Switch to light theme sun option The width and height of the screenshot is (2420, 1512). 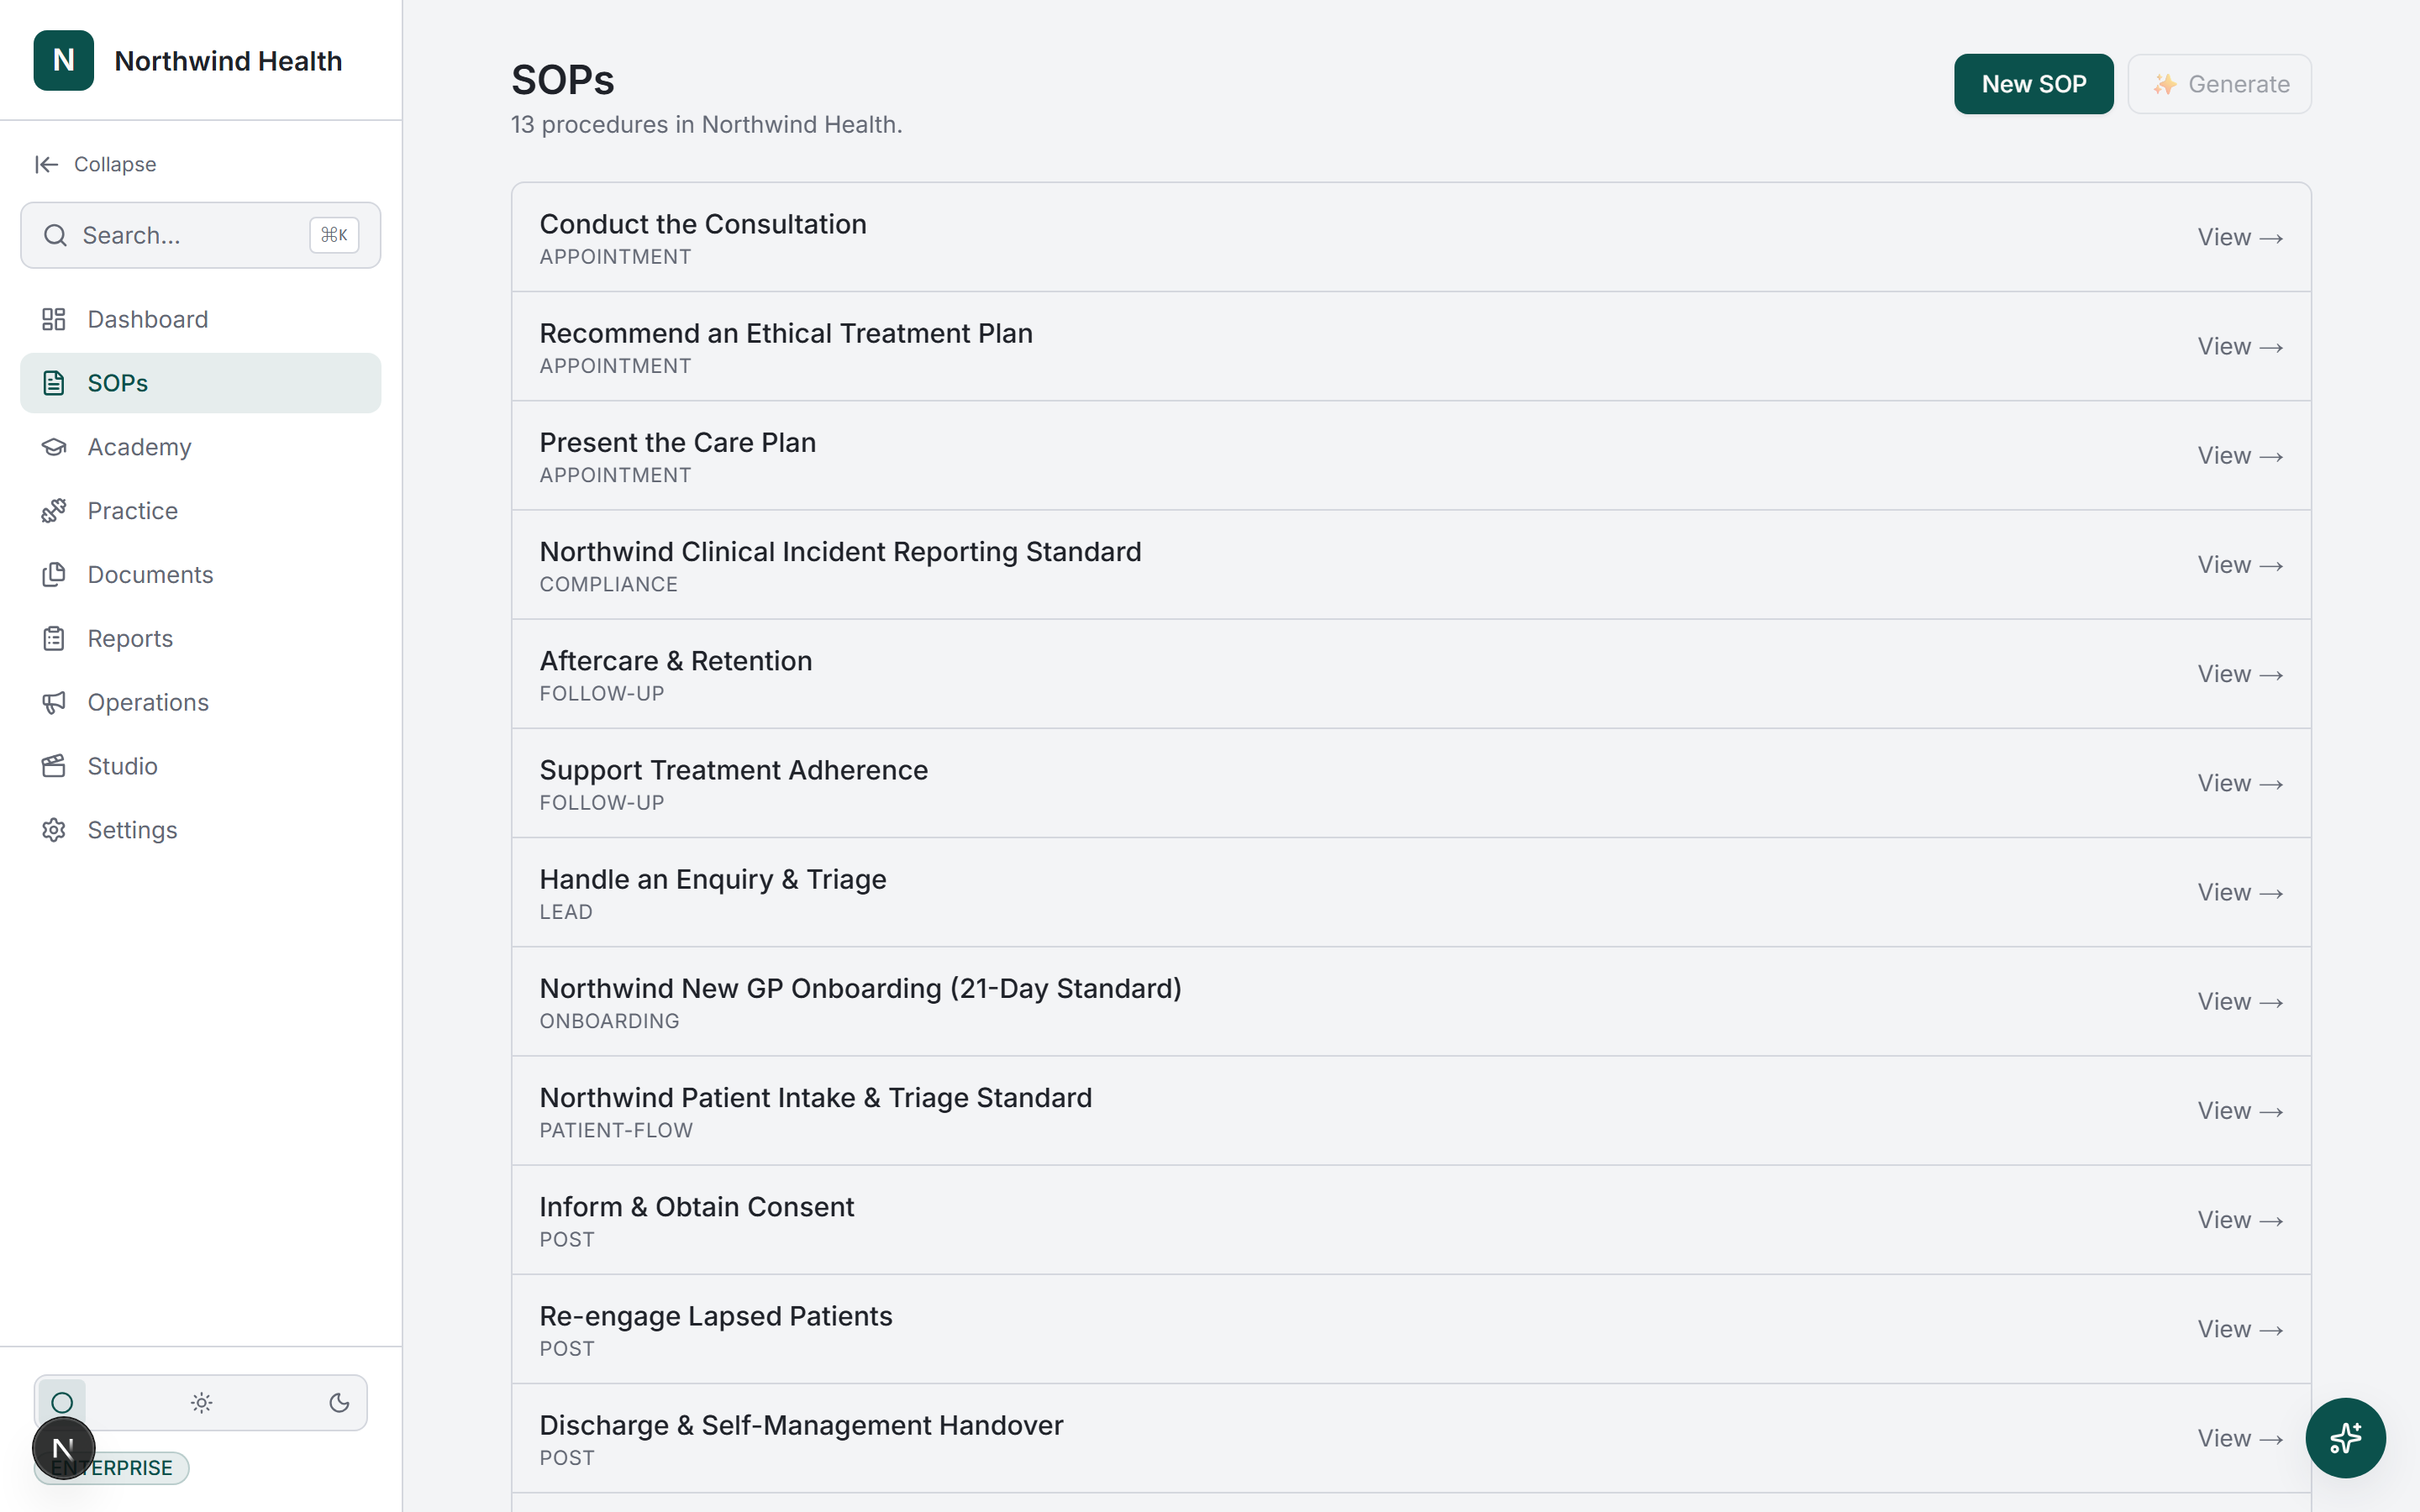pyautogui.click(x=201, y=1403)
